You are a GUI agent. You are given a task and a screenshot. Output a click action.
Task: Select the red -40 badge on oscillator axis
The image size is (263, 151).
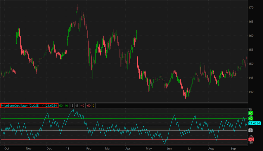click(251, 140)
